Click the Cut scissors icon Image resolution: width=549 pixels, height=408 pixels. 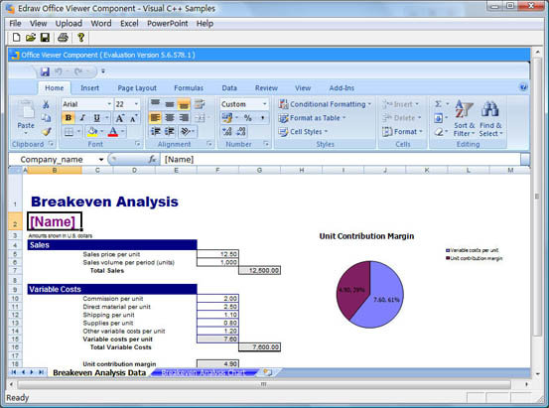46,104
